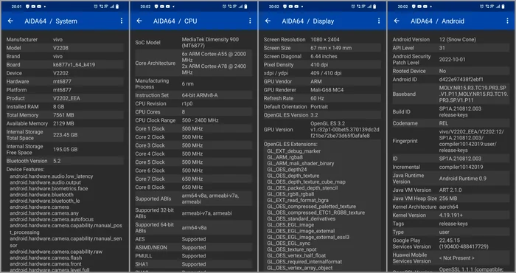
Task: Select the Supported 32-bit ABIs row
Action: (x=193, y=213)
